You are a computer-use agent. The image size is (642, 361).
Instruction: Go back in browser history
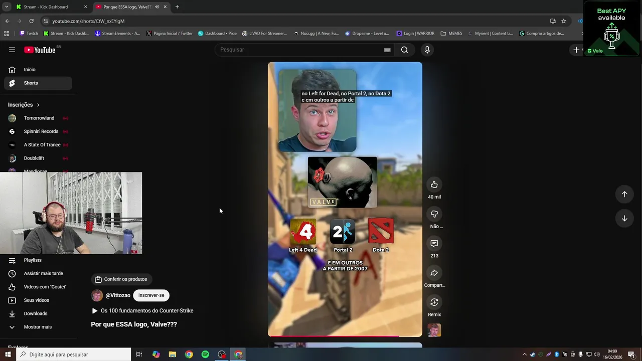[7, 21]
